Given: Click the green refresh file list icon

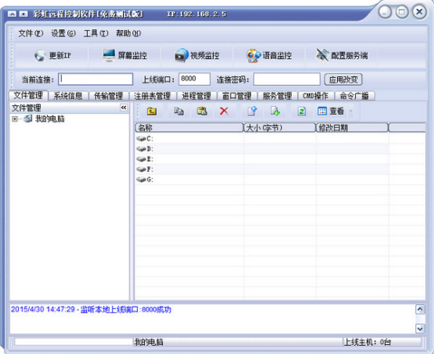Looking at the screenshot, I should click(x=302, y=111).
